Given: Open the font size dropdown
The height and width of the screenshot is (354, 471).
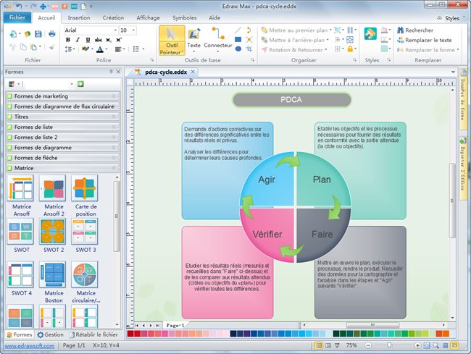Looking at the screenshot, I should 133,30.
